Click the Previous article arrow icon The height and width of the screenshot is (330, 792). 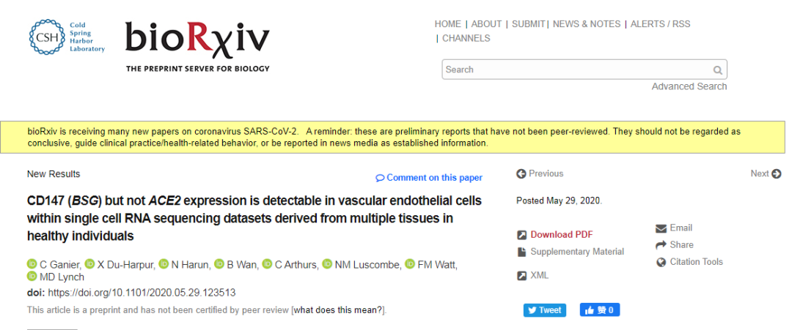[x=521, y=174]
